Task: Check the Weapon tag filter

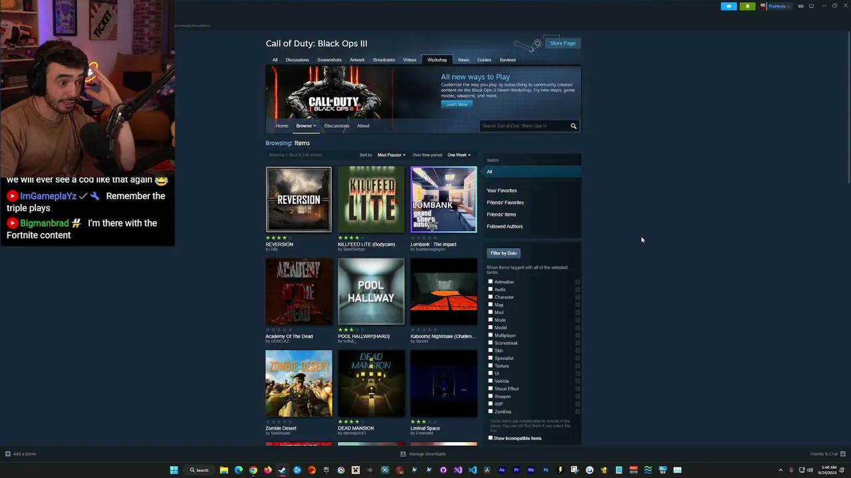Action: [x=491, y=396]
